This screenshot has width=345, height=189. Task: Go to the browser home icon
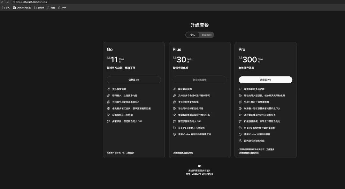(8, 2)
